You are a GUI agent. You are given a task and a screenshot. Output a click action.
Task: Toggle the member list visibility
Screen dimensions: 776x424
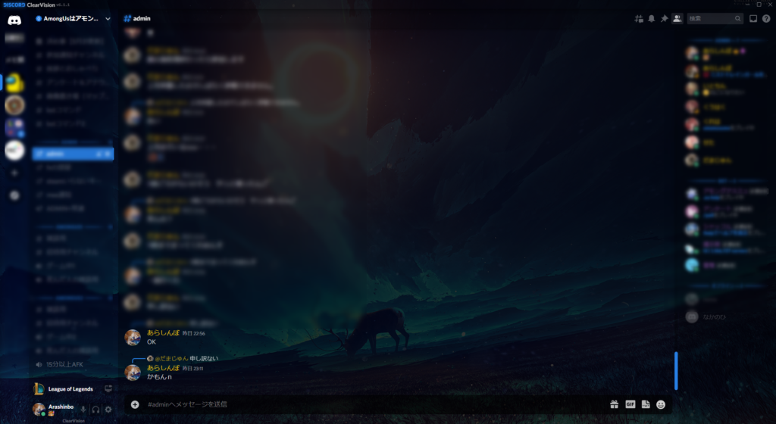[677, 18]
